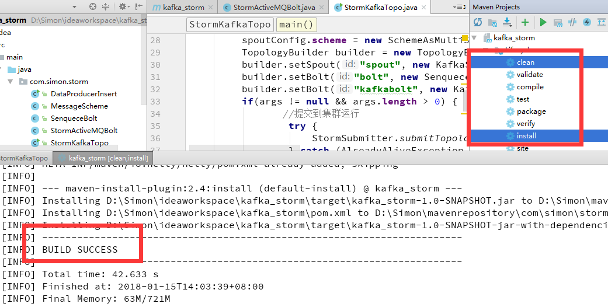Close the StormKafkaTopo.java tab
This screenshot has height=307, width=608.
[x=424, y=8]
